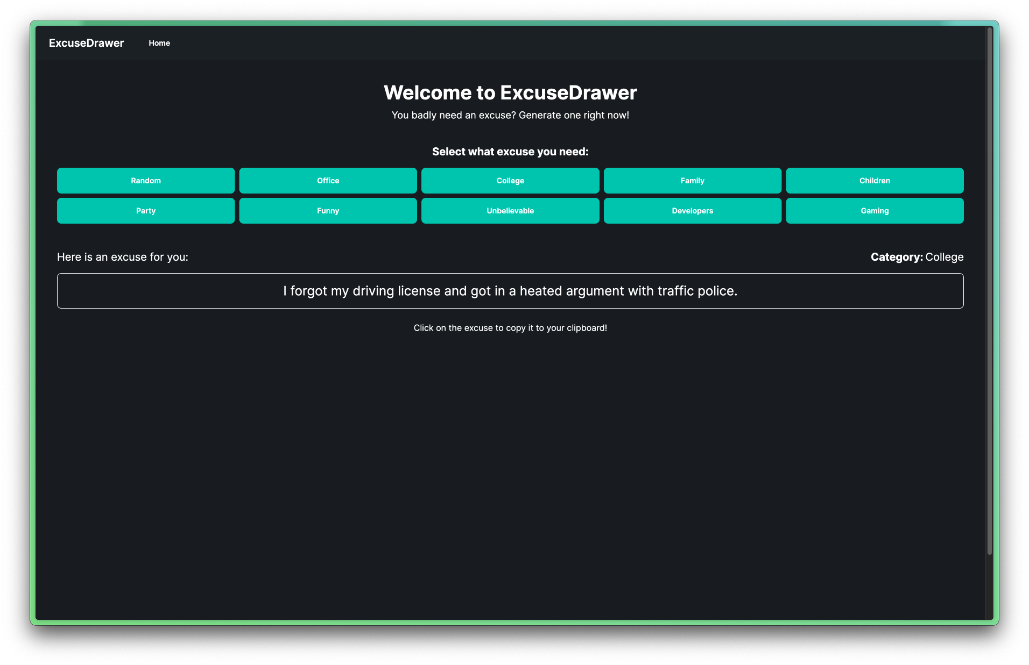Screen dimensions: 1029x665
Task: Generate a Gaming excuse
Action: pos(875,211)
